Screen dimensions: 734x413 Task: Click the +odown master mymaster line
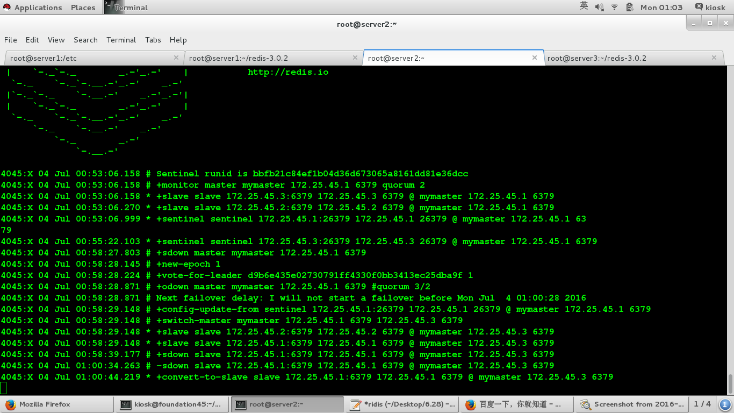point(215,287)
